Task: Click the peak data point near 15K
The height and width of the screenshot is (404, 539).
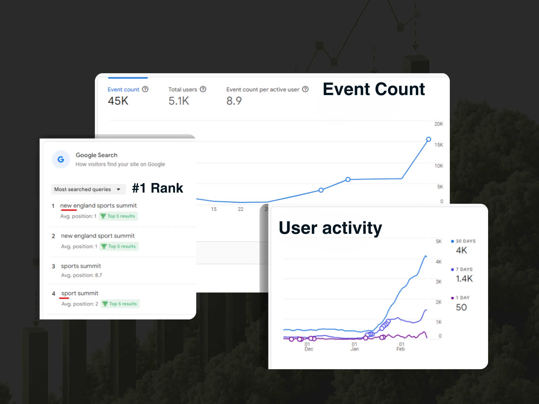Action: click(429, 139)
